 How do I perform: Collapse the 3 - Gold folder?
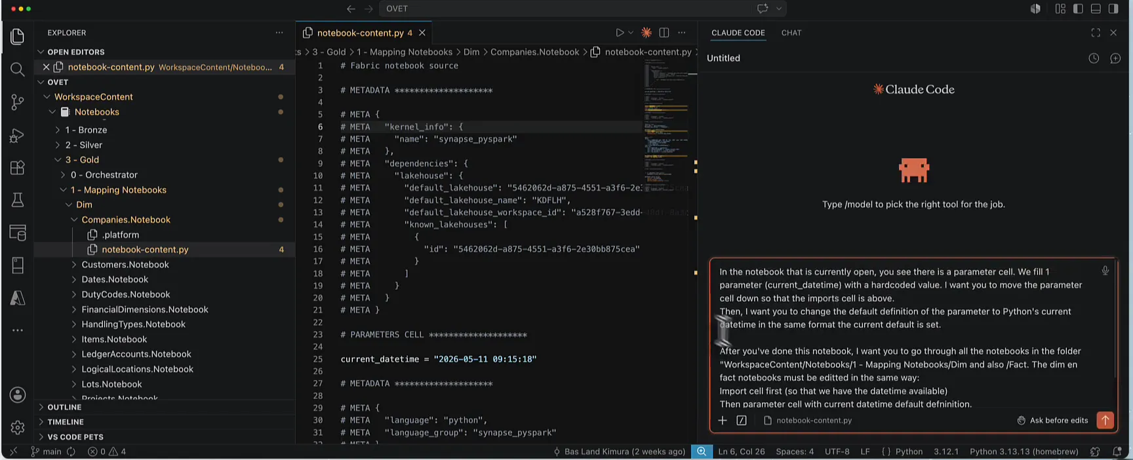coord(58,160)
